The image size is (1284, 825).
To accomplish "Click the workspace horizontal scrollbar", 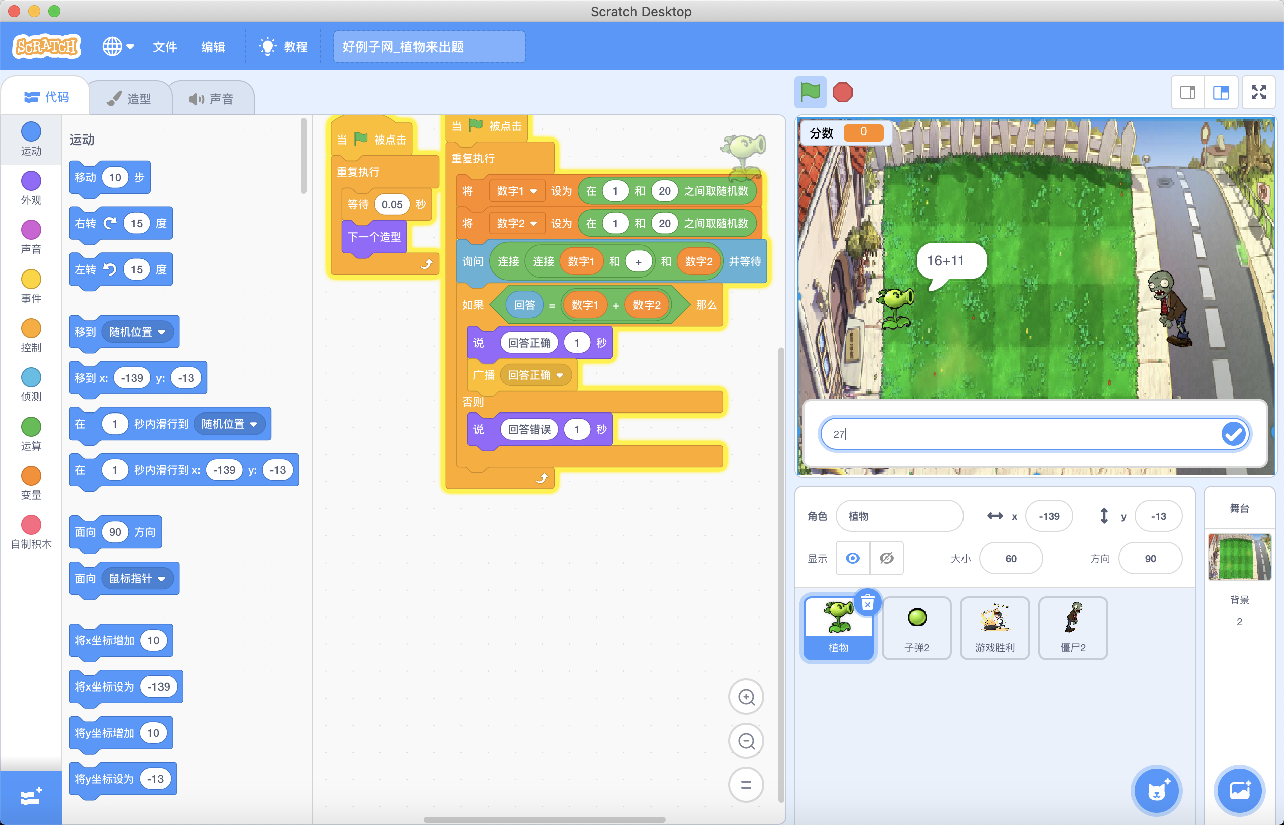I will tap(544, 819).
